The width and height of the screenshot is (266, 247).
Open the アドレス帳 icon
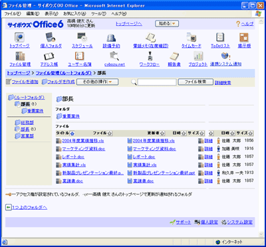tap(49, 56)
